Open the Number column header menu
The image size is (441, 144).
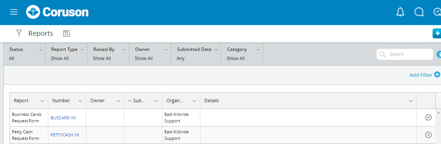pos(81,101)
